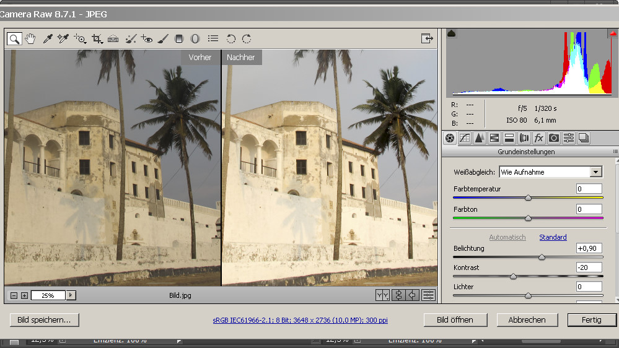Toggle full screen mode icon
Viewport: 619px width, 348px height.
point(427,38)
